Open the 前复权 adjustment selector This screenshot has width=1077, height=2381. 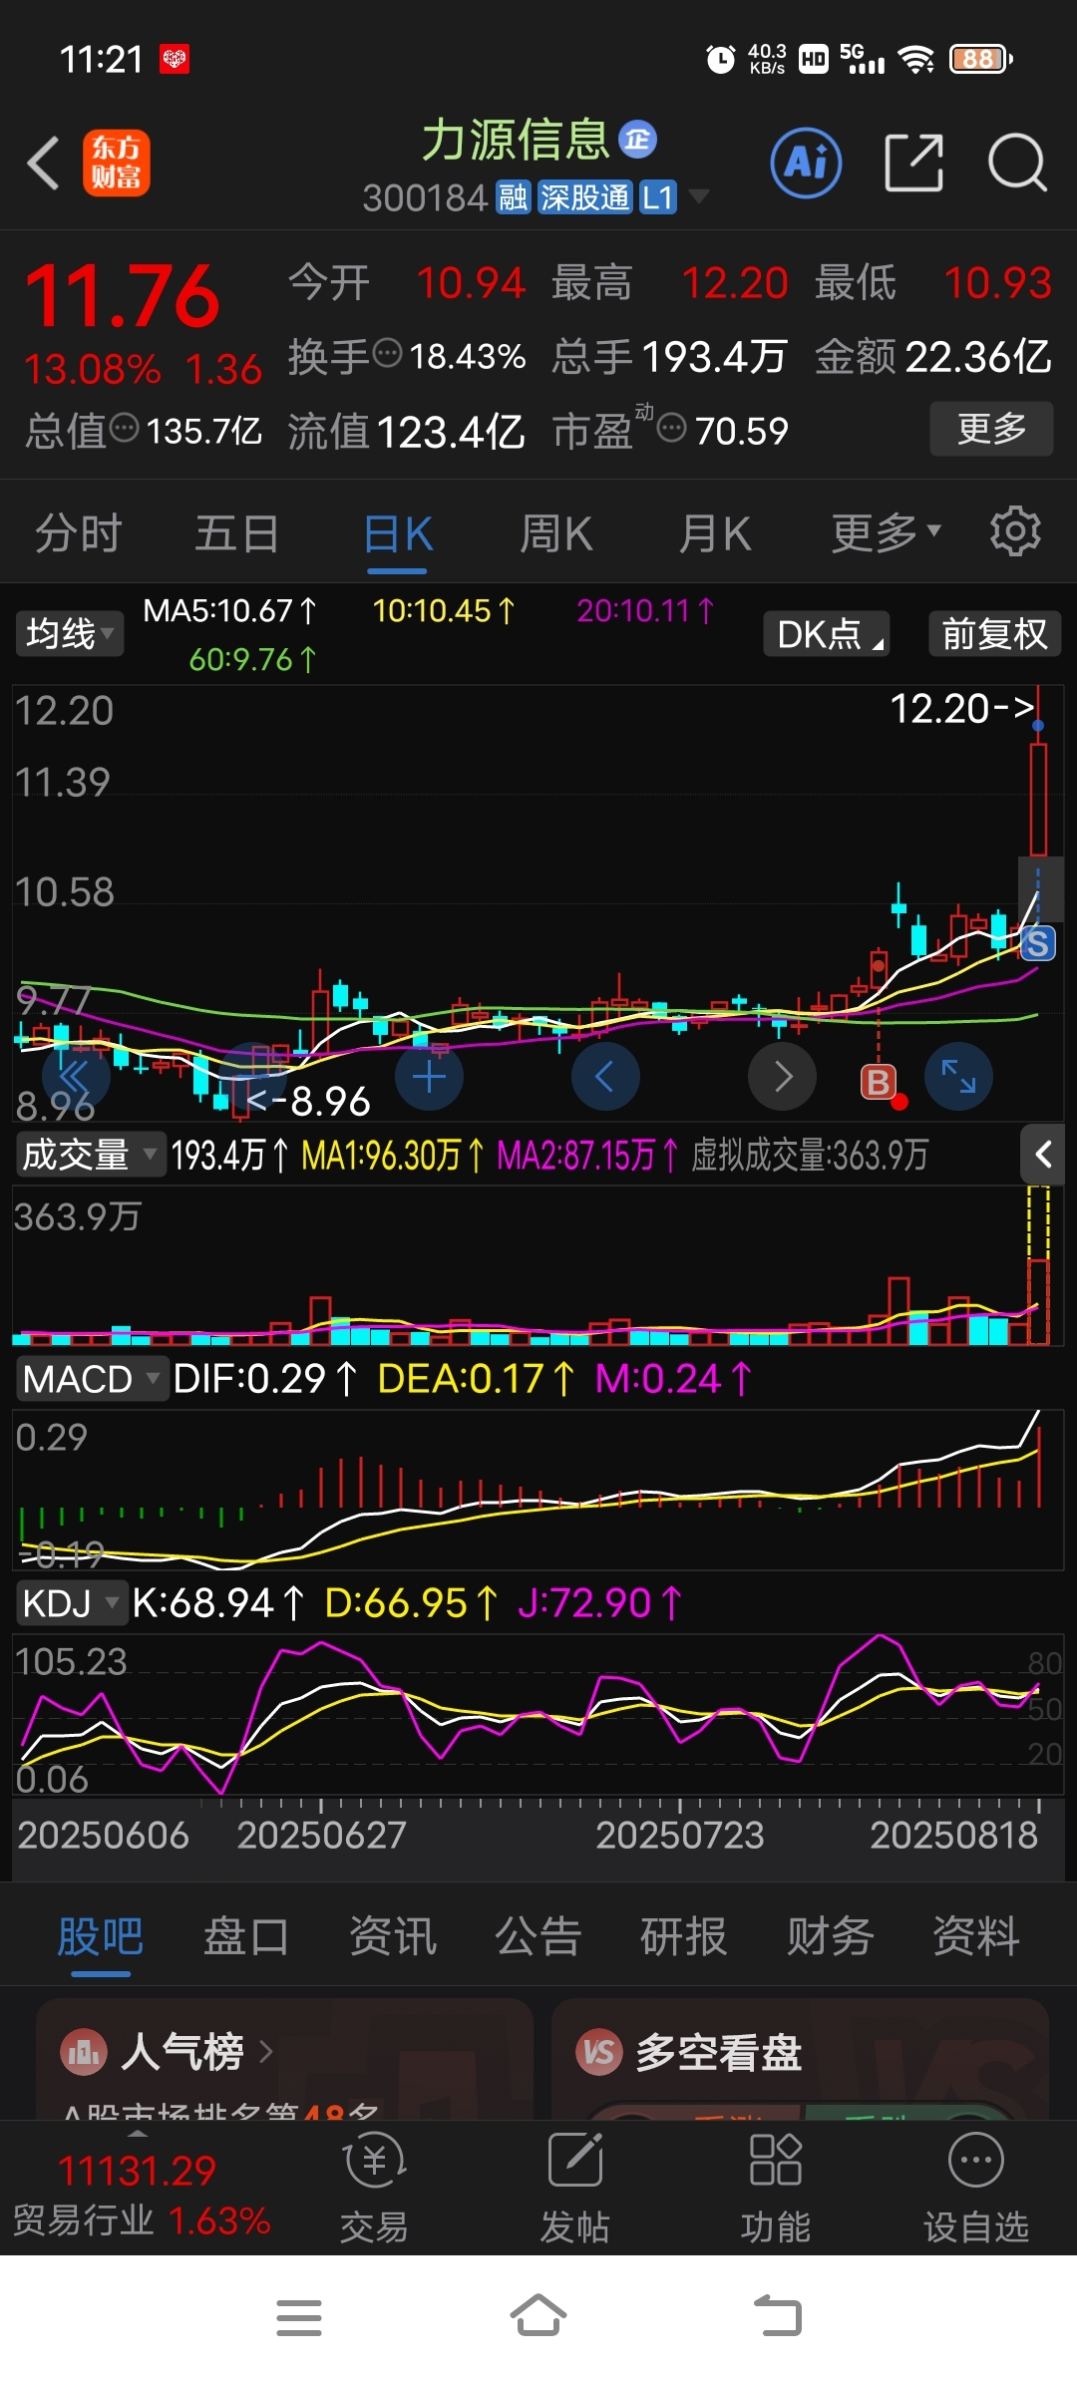(994, 633)
